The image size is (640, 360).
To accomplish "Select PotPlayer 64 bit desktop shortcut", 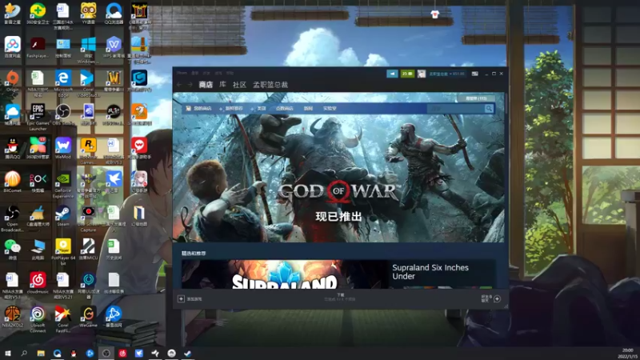I will tap(63, 252).
